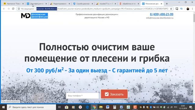
Task: Open the first Word taskbar icon
Action: (x=108, y=107)
